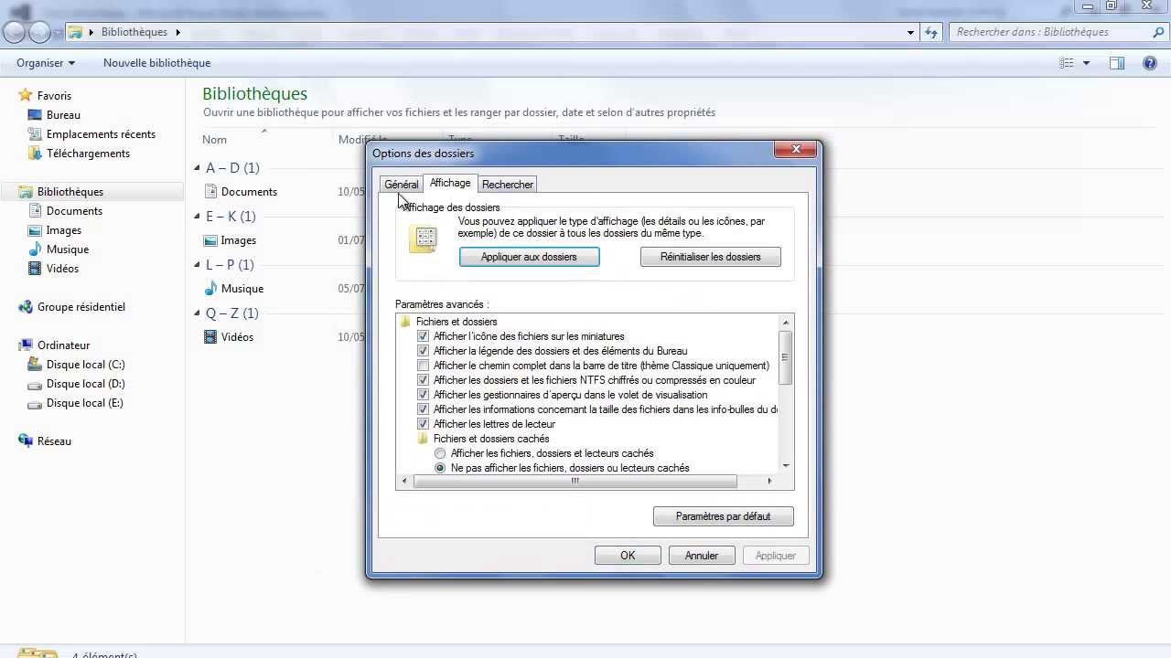
Task: Select the Bibliothèques icon in navigation pane
Action: 26,192
